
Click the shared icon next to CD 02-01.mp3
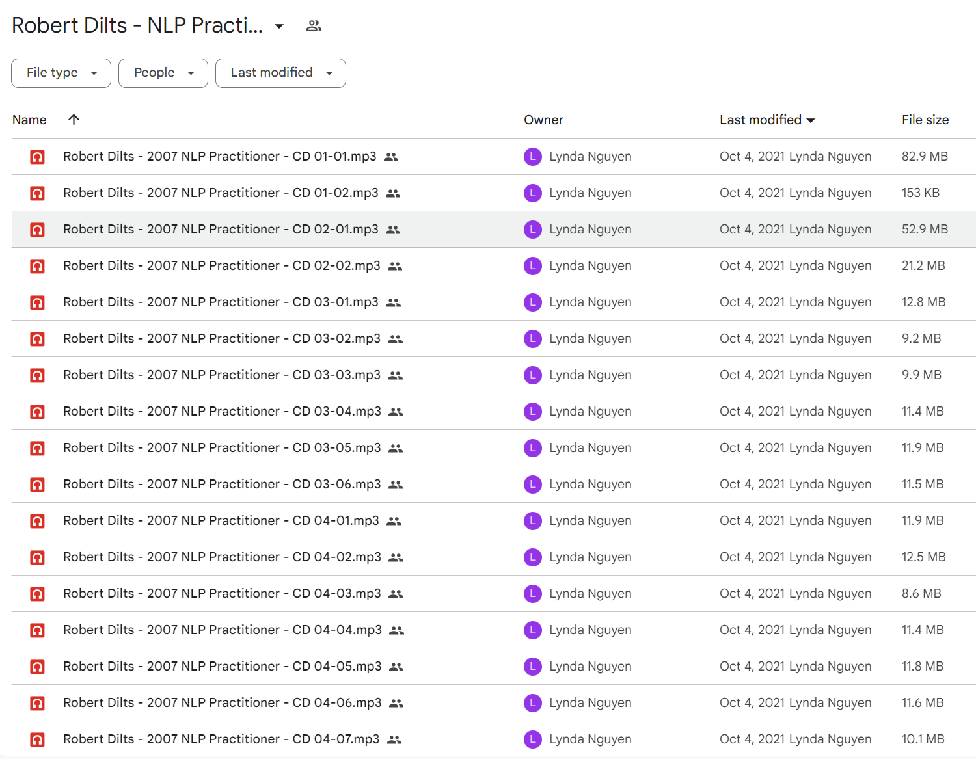point(393,230)
